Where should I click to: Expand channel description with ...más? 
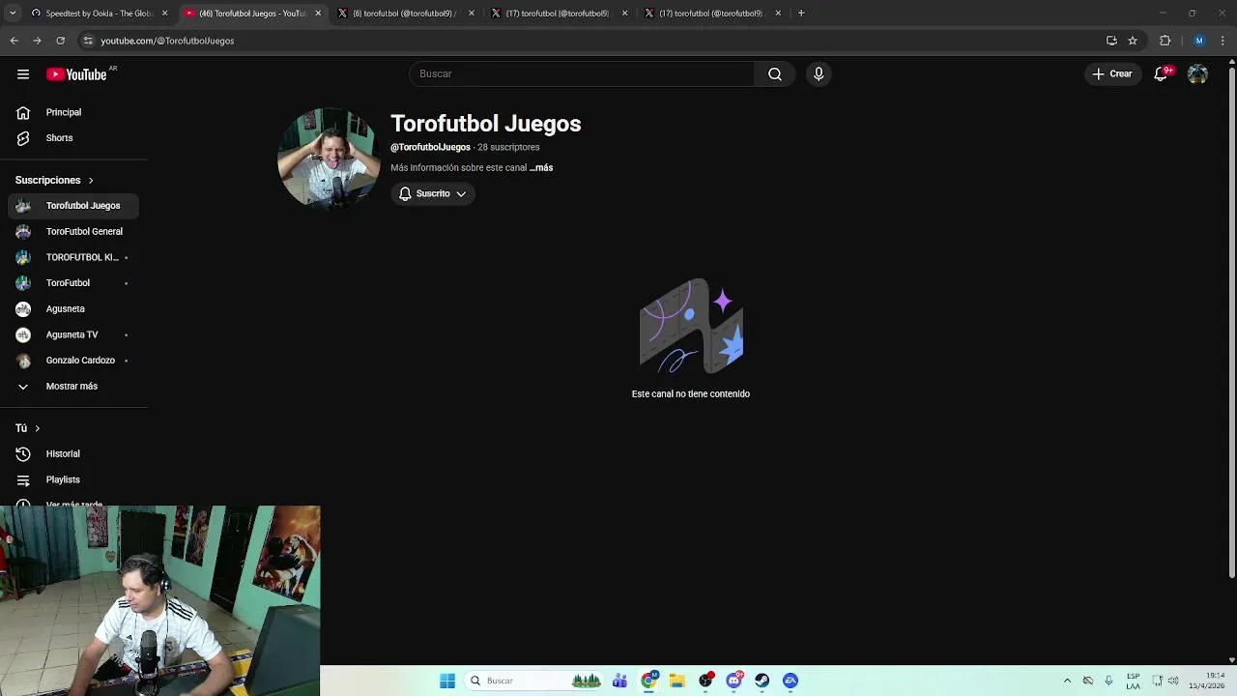click(541, 168)
